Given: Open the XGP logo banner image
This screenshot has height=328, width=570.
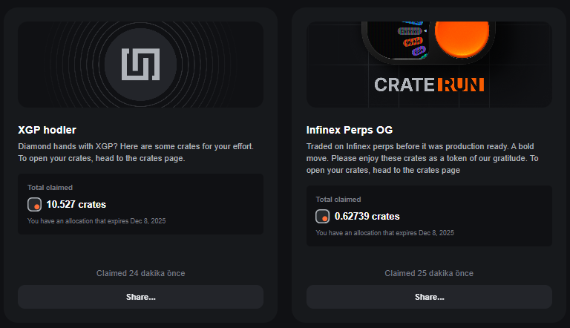Looking at the screenshot, I should click(x=141, y=65).
